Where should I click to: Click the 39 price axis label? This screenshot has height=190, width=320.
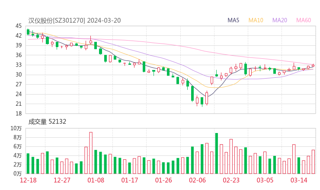click(19, 45)
